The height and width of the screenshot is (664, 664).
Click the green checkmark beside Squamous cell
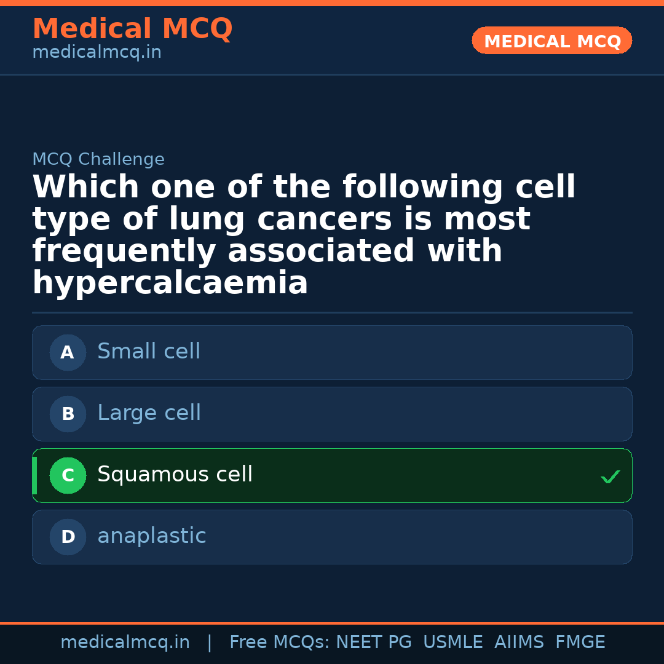click(610, 476)
